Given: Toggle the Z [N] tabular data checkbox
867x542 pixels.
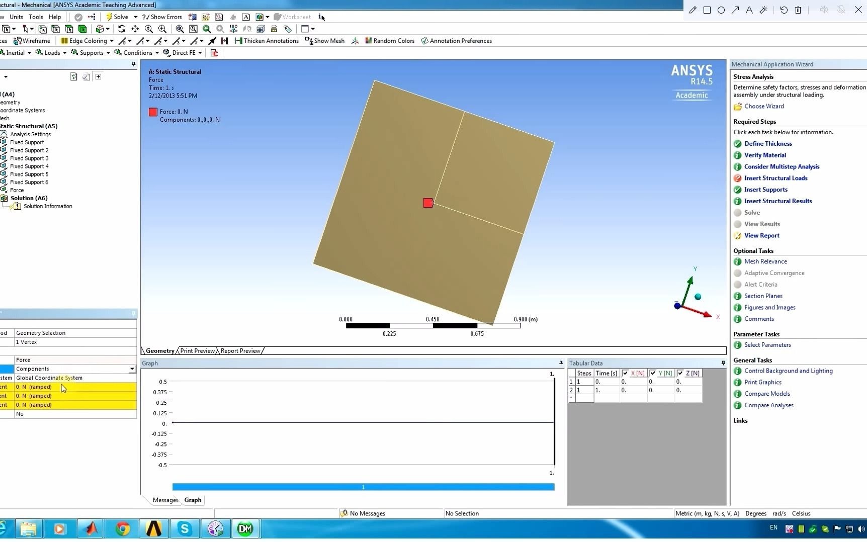Looking at the screenshot, I should [681, 373].
